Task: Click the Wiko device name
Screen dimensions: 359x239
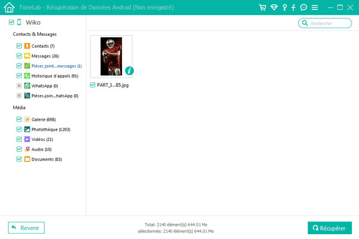Action: (33, 22)
